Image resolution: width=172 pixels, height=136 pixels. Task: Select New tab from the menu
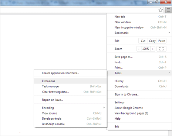[139, 17]
